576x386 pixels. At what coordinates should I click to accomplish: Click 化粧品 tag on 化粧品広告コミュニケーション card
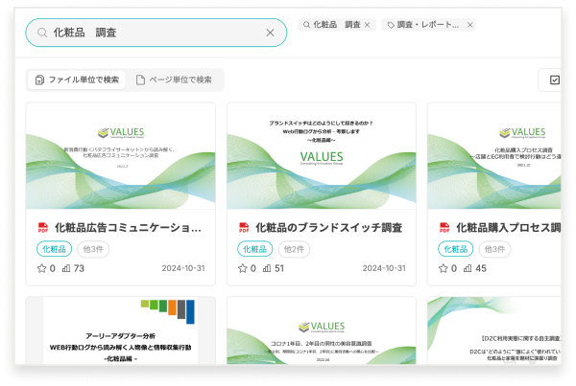(54, 249)
